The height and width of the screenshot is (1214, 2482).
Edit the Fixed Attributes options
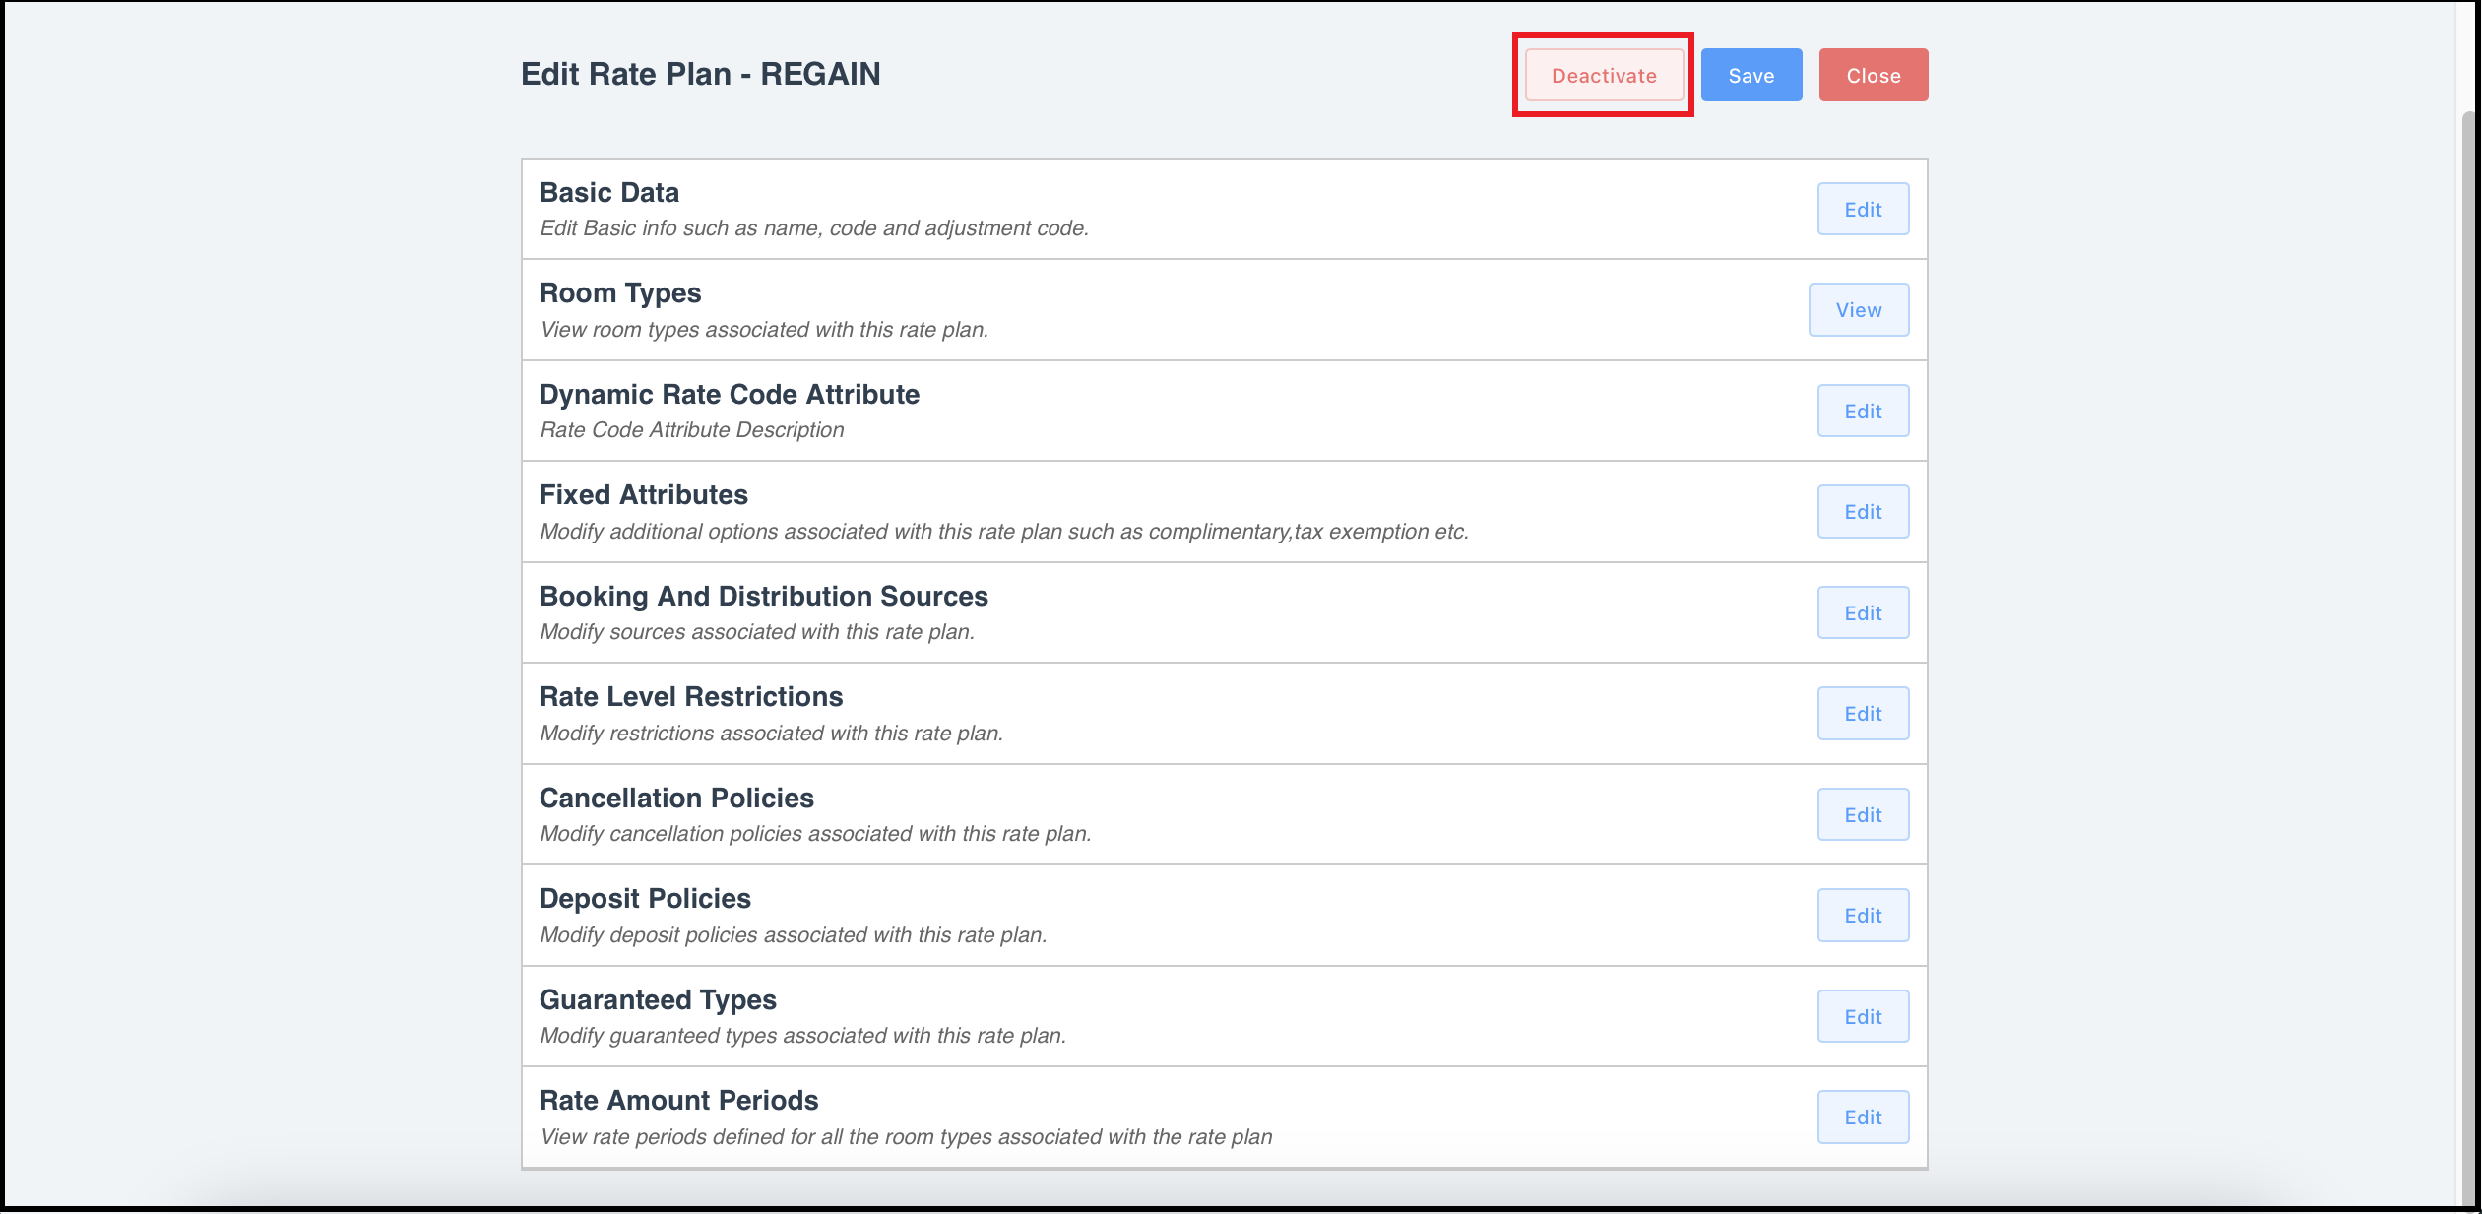point(1862,511)
